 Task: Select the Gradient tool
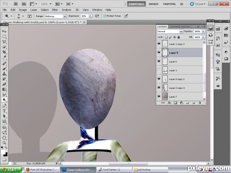[4, 89]
